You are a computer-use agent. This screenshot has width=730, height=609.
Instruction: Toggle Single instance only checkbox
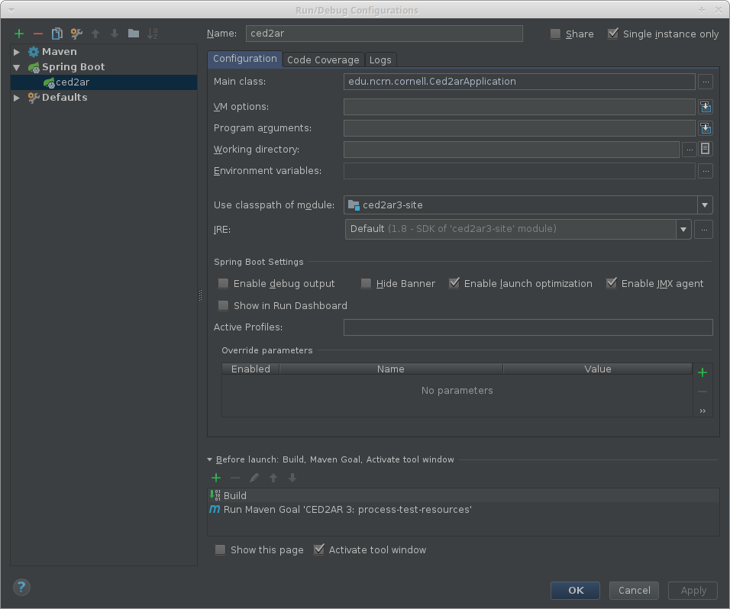[x=613, y=34]
